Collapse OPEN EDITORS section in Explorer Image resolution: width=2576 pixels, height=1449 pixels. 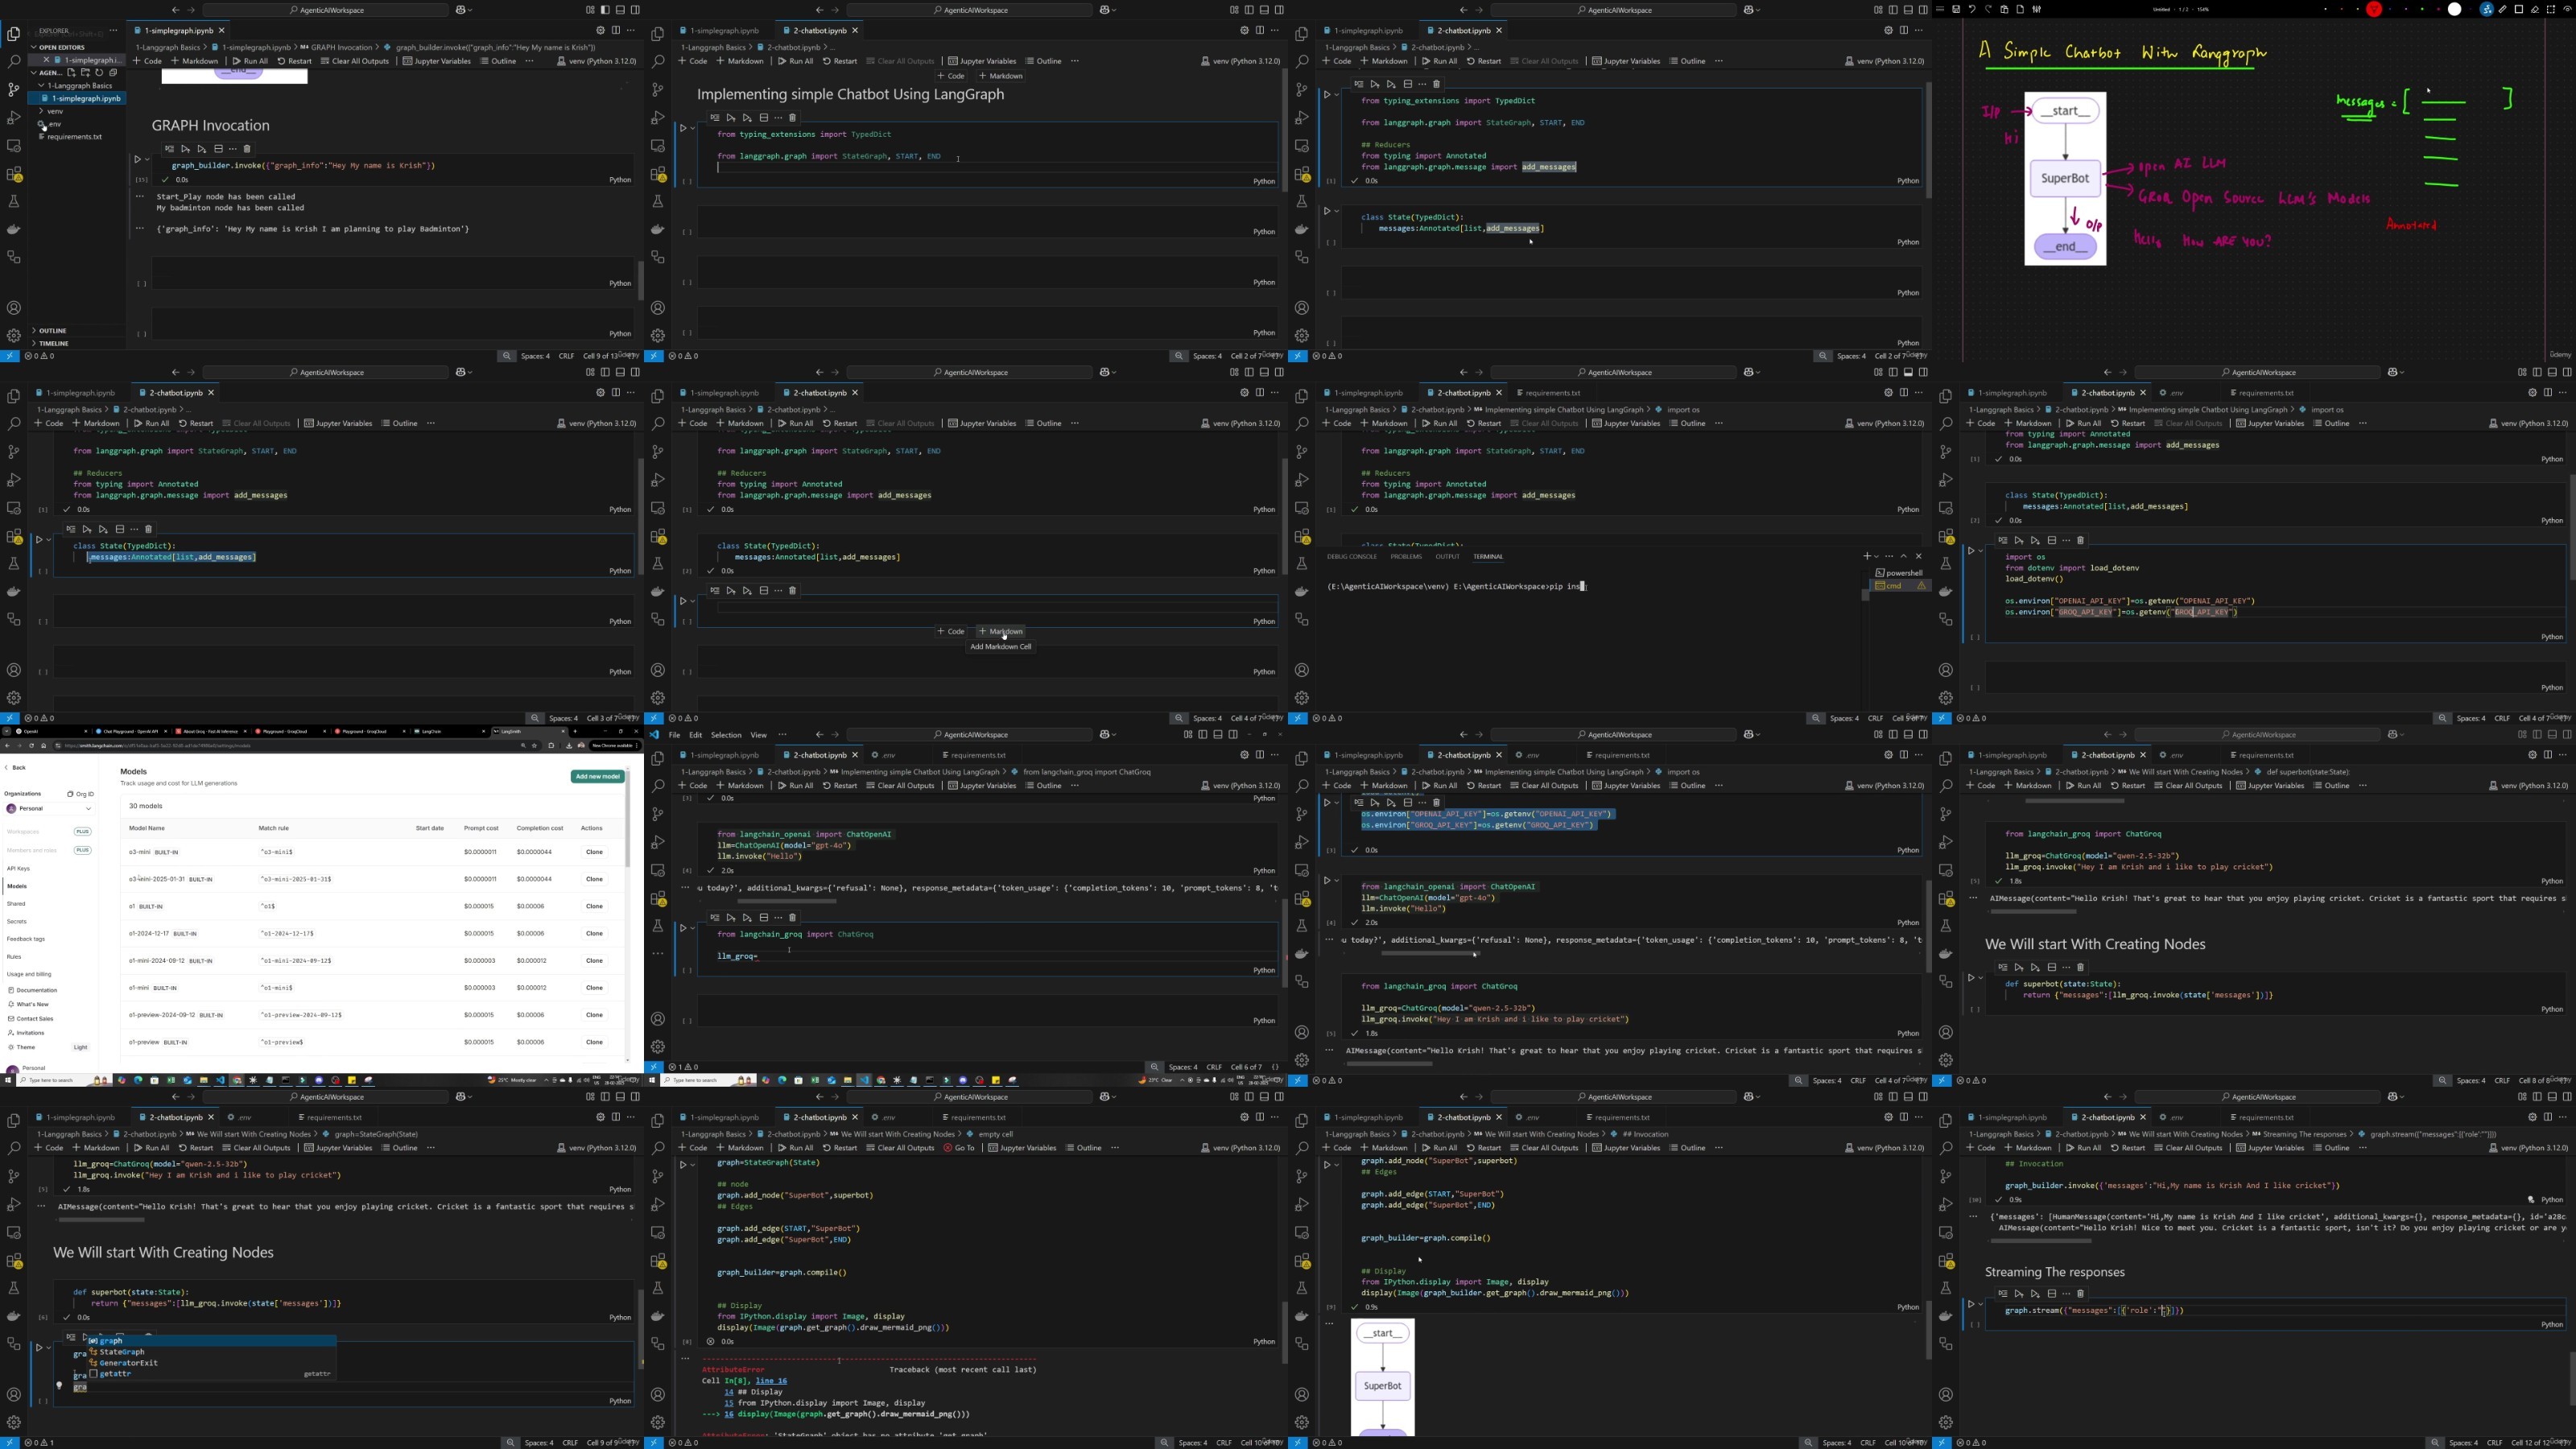[35, 47]
